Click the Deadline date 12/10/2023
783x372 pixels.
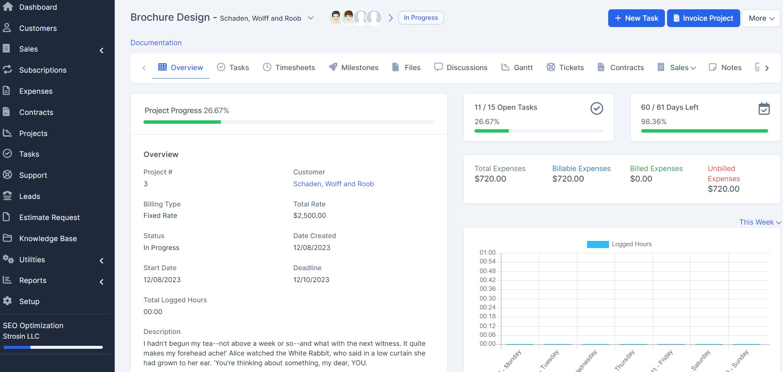tap(311, 280)
